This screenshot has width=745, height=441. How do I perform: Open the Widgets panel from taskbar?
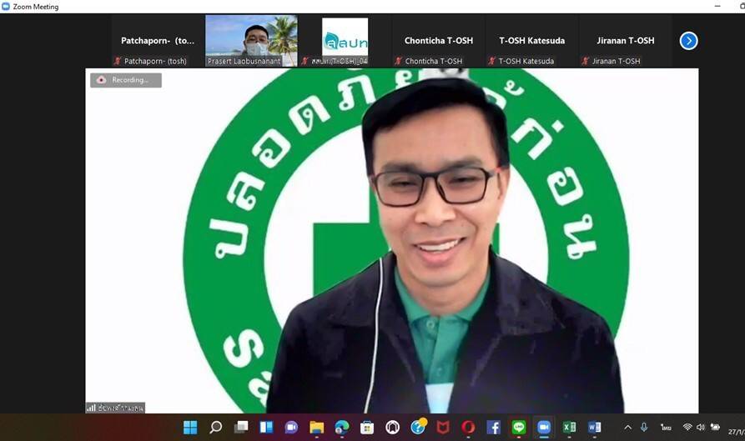(266, 427)
